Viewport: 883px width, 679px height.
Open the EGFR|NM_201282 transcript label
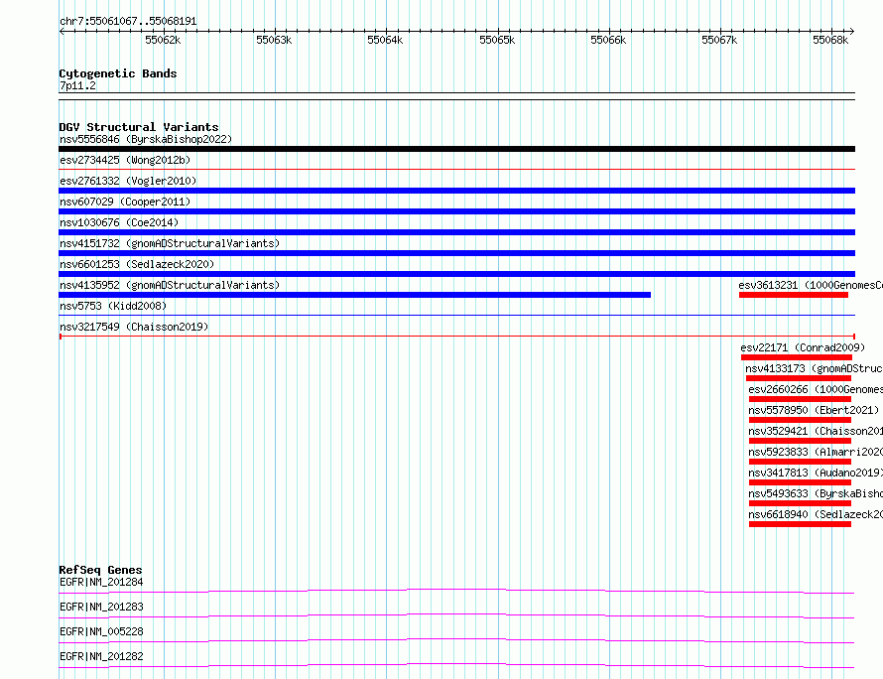pyautogui.click(x=101, y=656)
